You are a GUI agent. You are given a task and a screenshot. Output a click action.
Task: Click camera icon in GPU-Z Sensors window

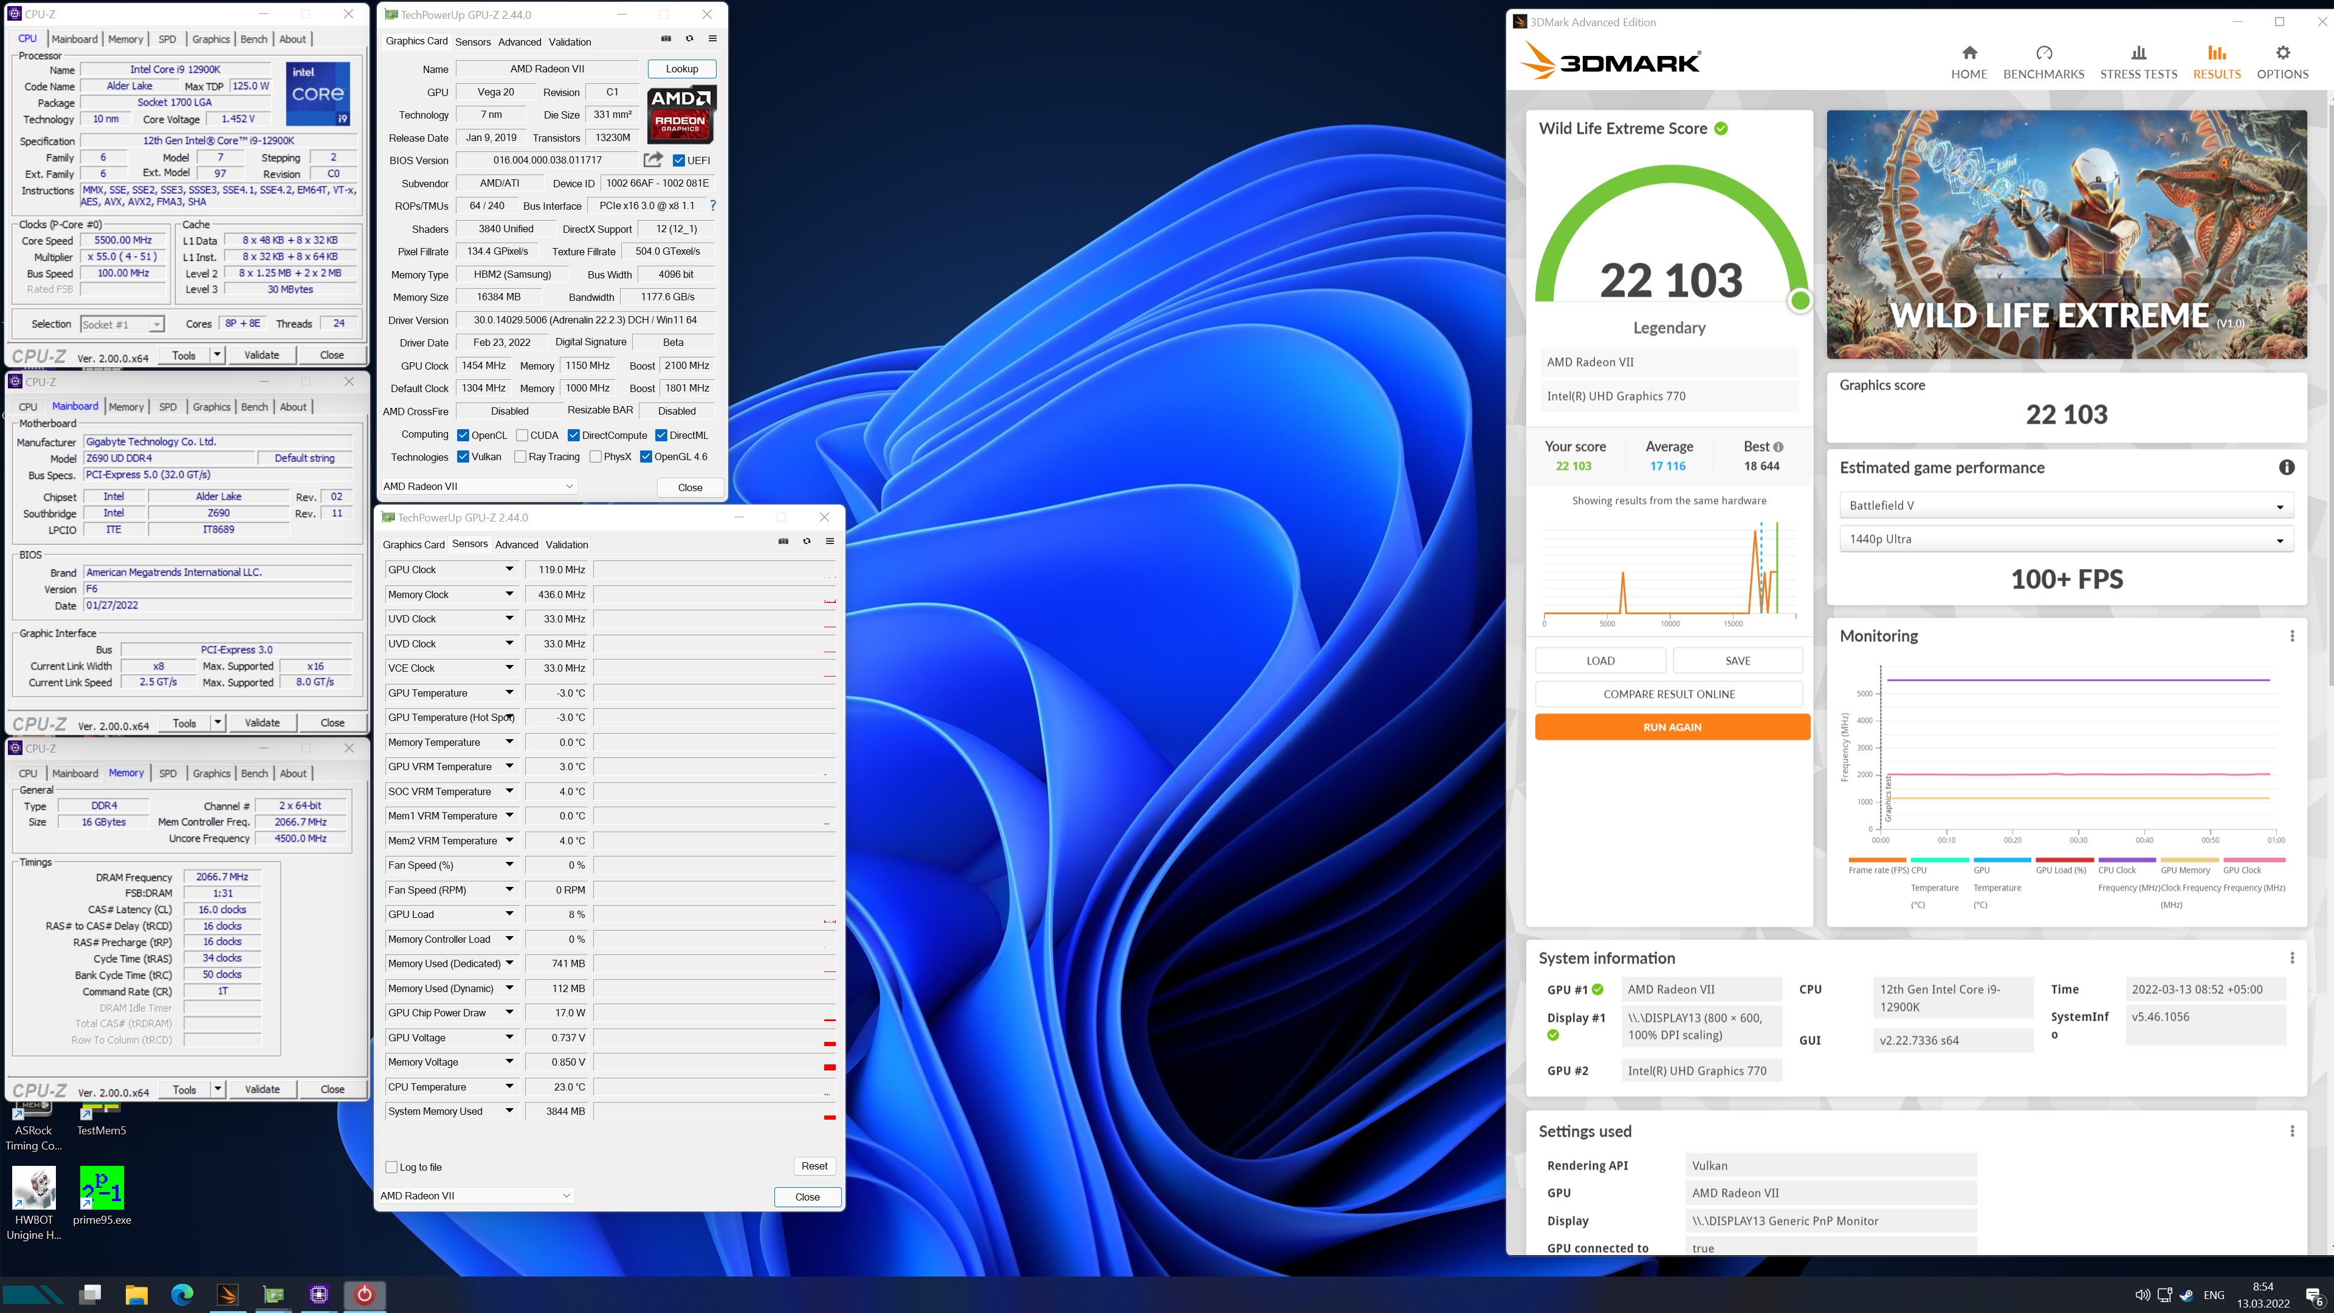783,542
